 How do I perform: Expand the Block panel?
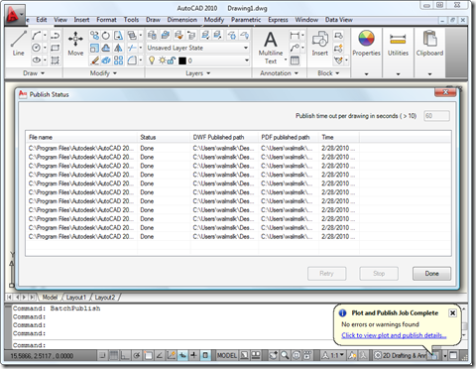(x=328, y=73)
